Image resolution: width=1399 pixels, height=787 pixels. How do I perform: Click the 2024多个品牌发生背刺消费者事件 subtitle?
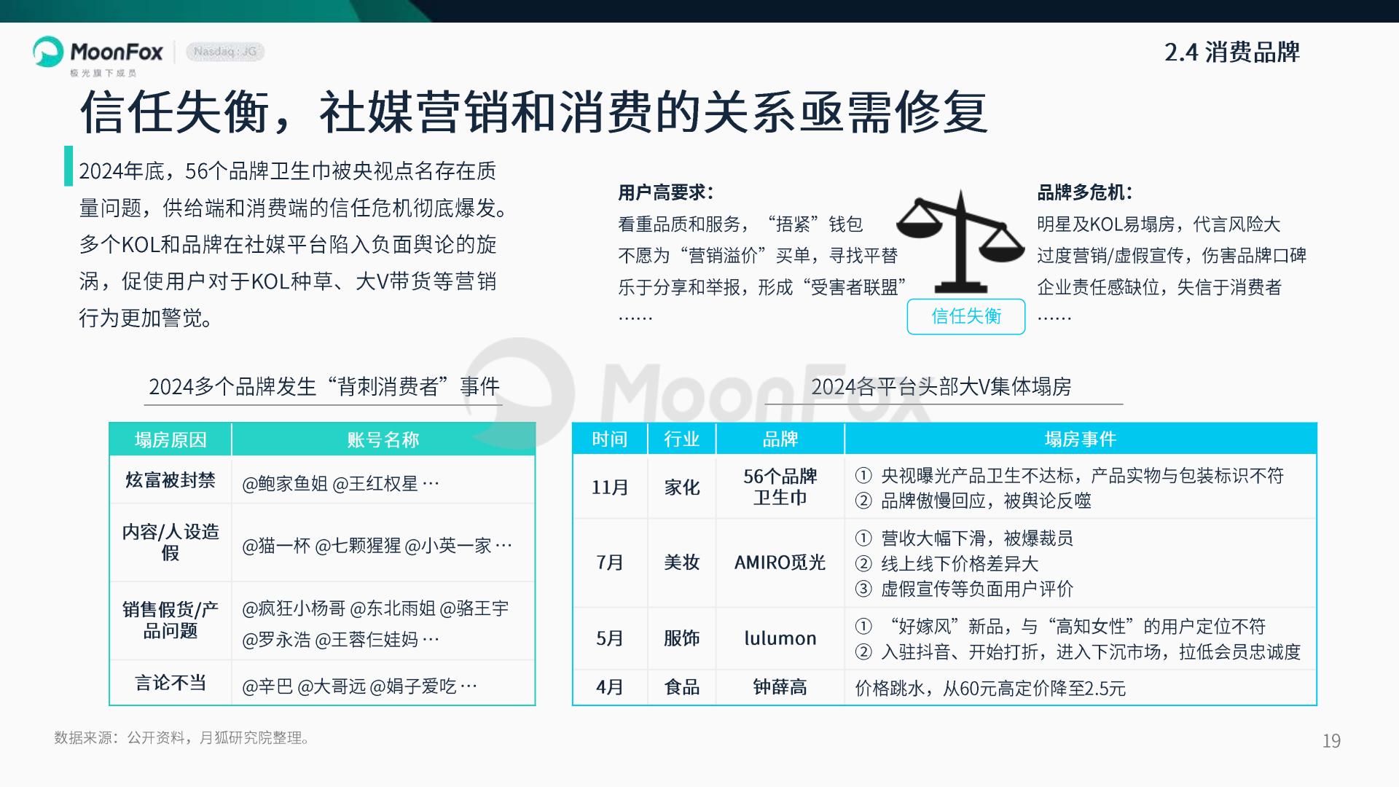click(324, 386)
